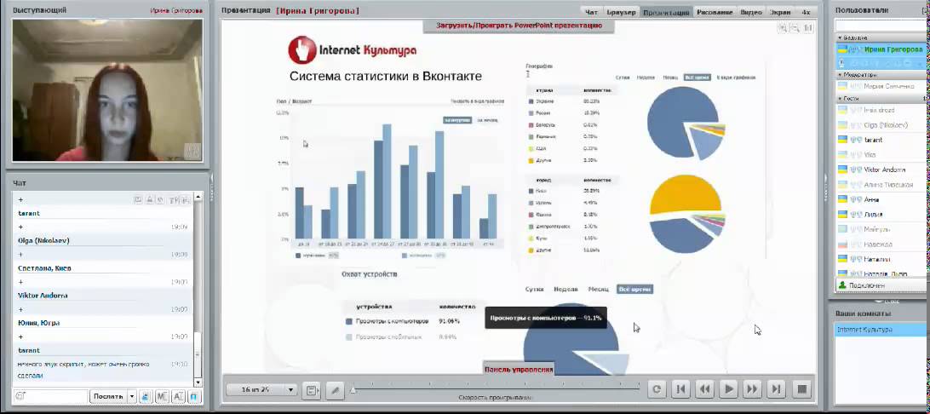Open the Экран tab
930x414 pixels.
779,12
